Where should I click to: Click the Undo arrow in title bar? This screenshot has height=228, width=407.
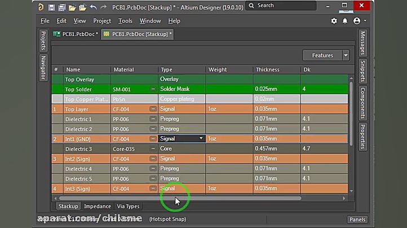click(x=93, y=7)
